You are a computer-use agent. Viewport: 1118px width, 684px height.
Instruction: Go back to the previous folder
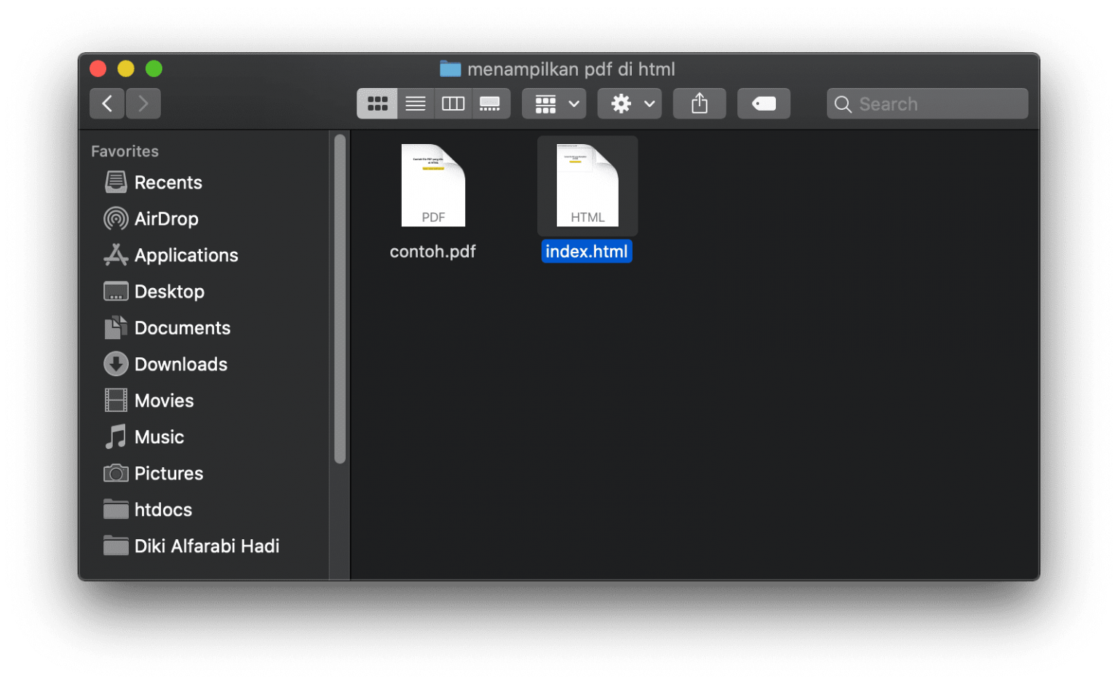click(107, 103)
